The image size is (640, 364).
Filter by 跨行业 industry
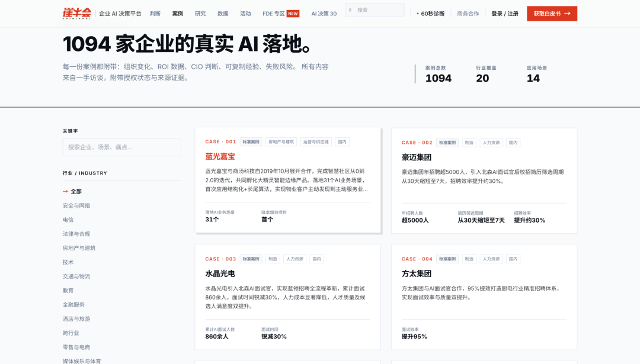tap(71, 333)
